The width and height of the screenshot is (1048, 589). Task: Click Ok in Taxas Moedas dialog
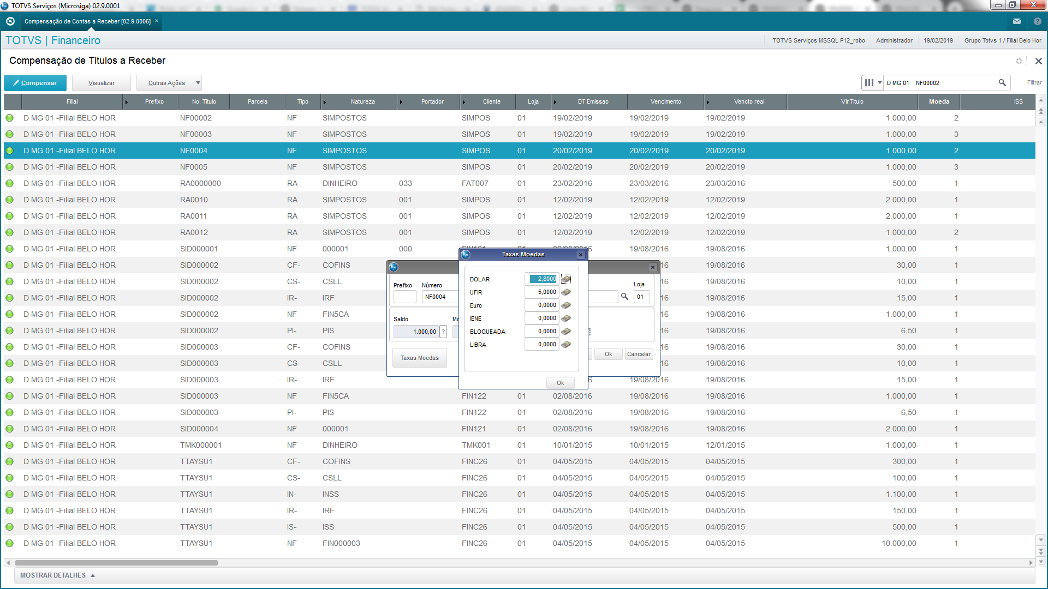[560, 383]
